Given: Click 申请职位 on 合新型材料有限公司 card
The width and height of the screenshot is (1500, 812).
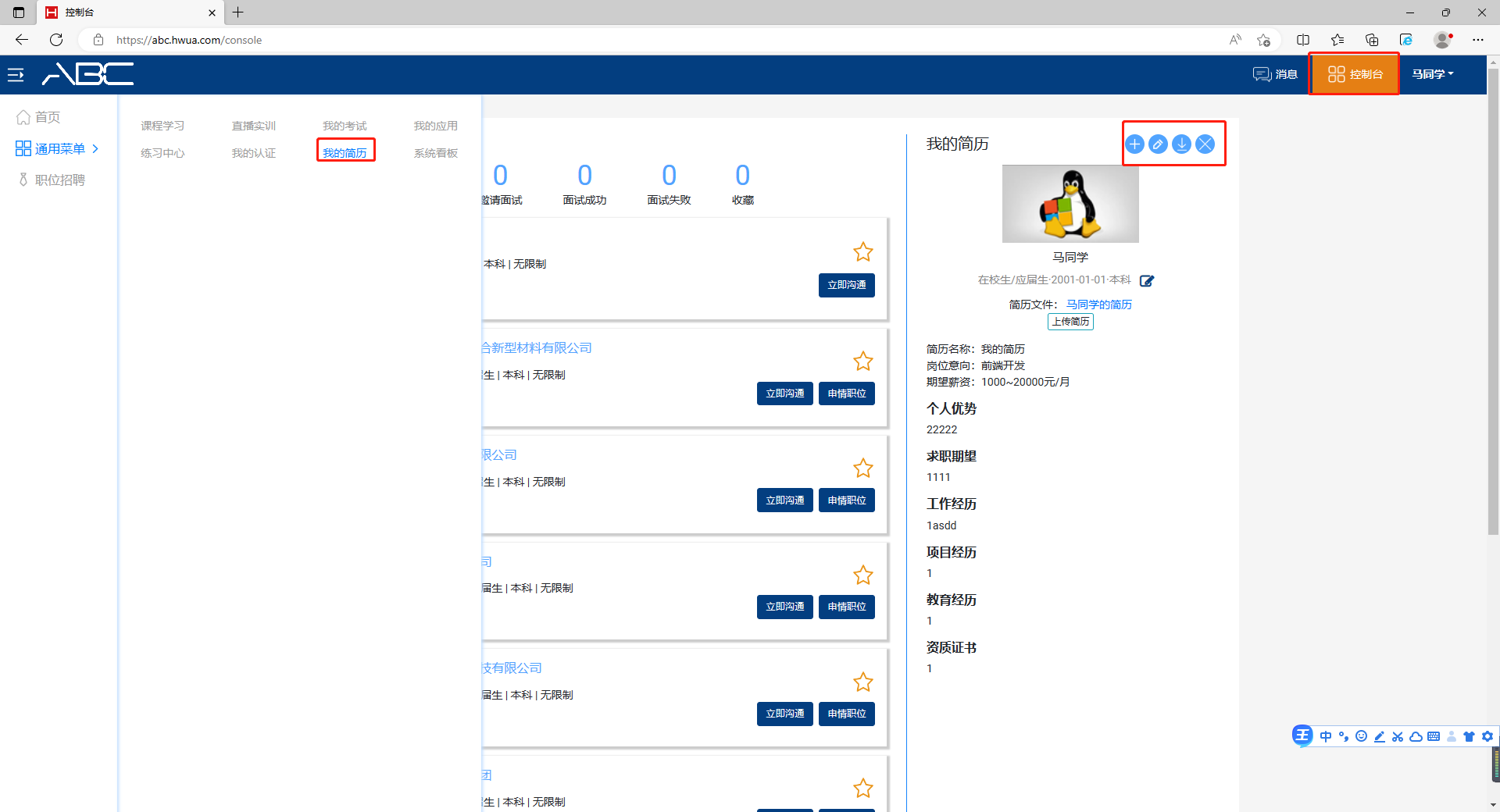Looking at the screenshot, I should point(847,394).
